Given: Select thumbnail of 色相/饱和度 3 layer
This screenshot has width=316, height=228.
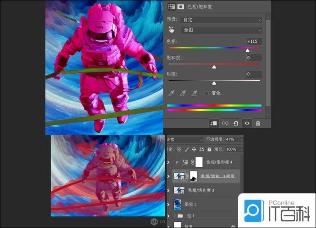Looking at the screenshot, I should tap(179, 190).
